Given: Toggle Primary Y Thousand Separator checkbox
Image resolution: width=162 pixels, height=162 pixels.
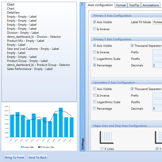Looking at the screenshot, I should pos(132,46).
